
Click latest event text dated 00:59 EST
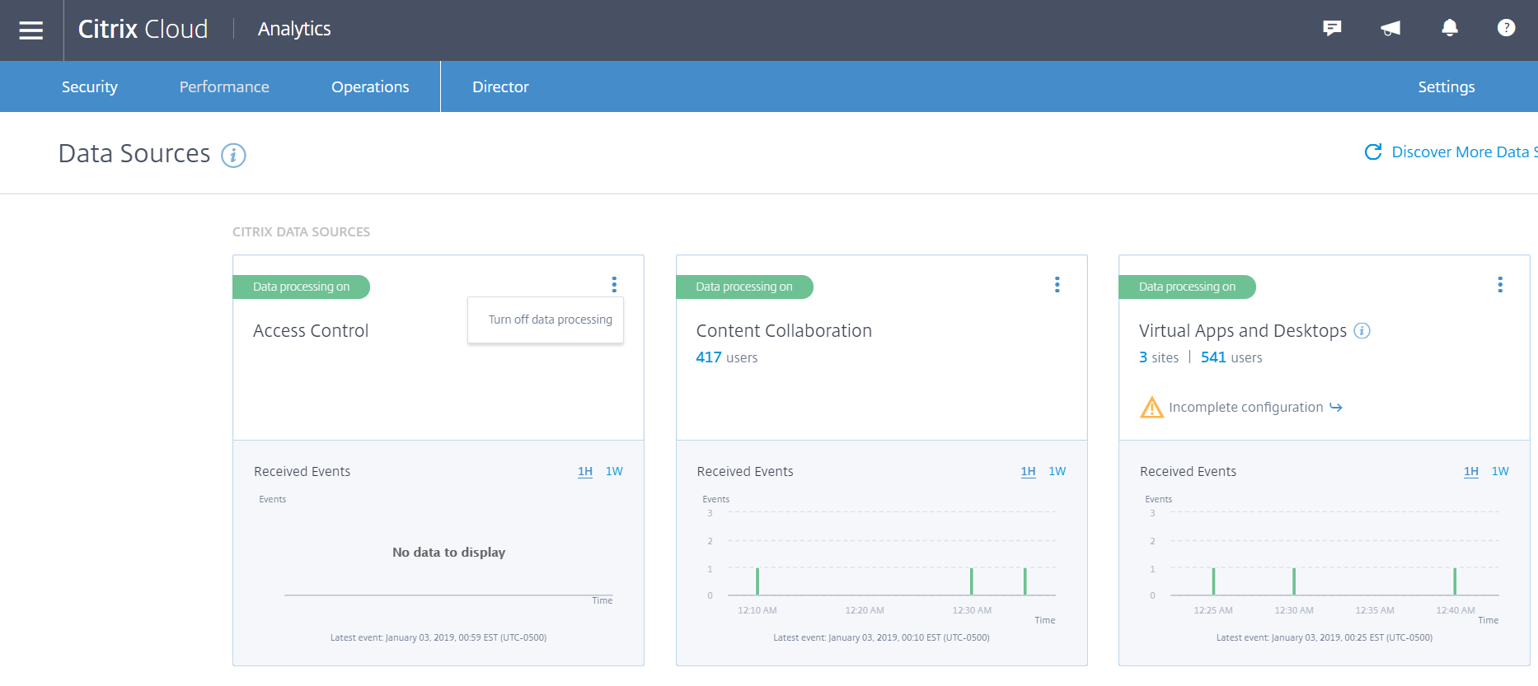click(438, 637)
